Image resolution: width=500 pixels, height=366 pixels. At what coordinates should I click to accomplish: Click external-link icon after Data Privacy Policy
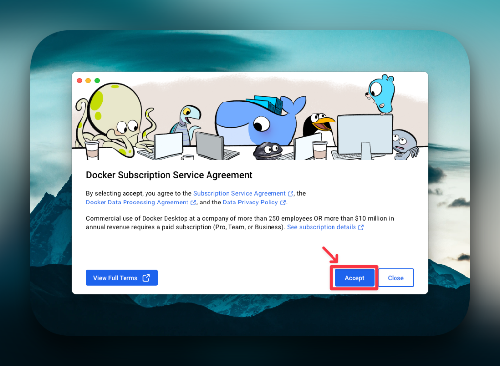tap(283, 203)
